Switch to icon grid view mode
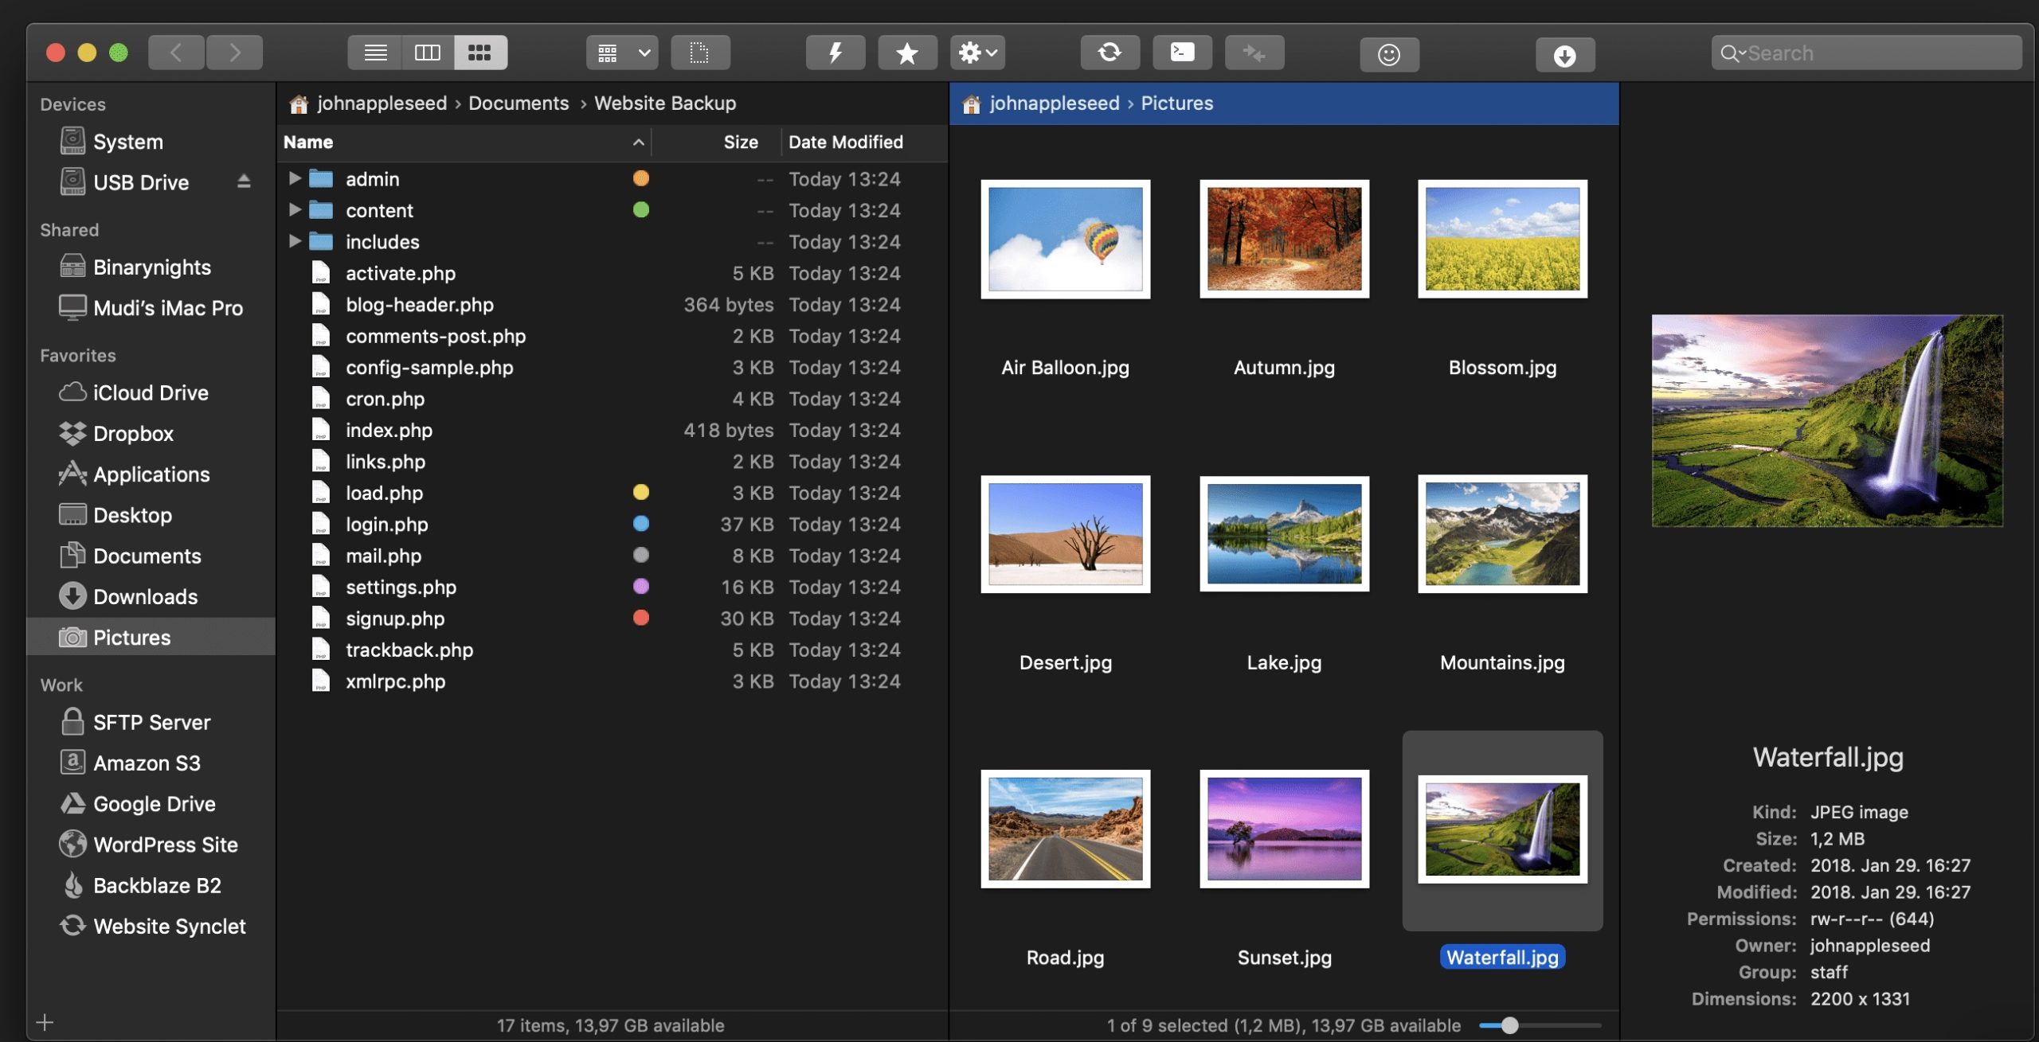2039x1042 pixels. (479, 53)
